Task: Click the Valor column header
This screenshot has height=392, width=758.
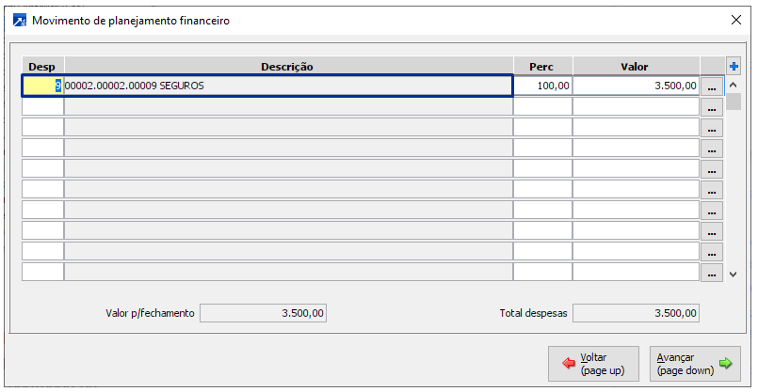Action: [x=636, y=67]
